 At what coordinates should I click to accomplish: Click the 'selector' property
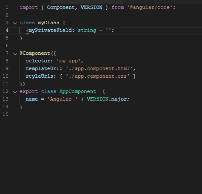tap(38, 61)
